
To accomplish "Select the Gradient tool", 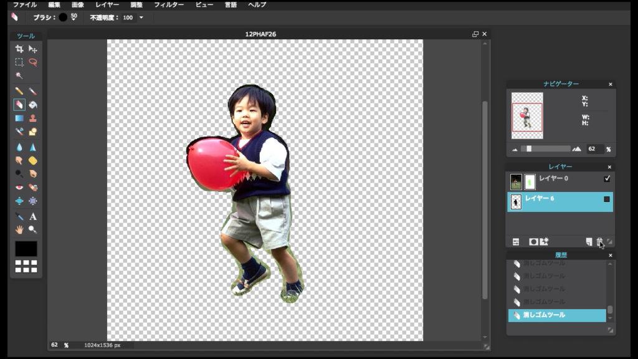I will tap(19, 118).
